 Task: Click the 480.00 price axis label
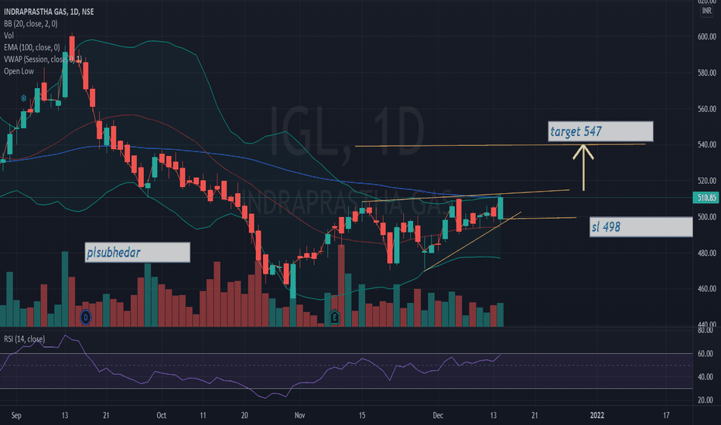click(707, 253)
